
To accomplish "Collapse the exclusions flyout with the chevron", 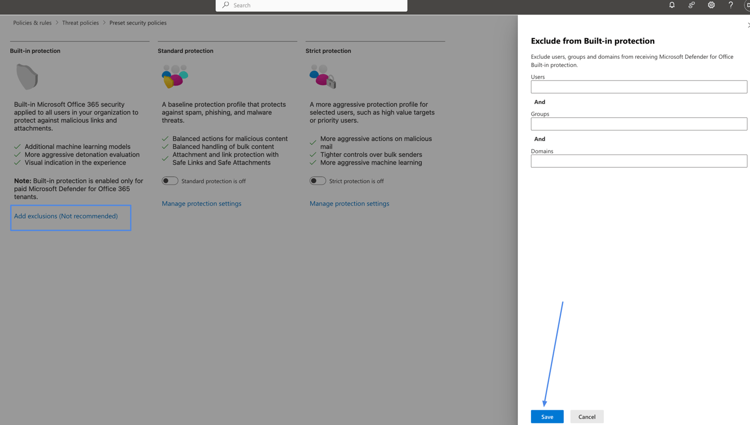I will tap(749, 25).
